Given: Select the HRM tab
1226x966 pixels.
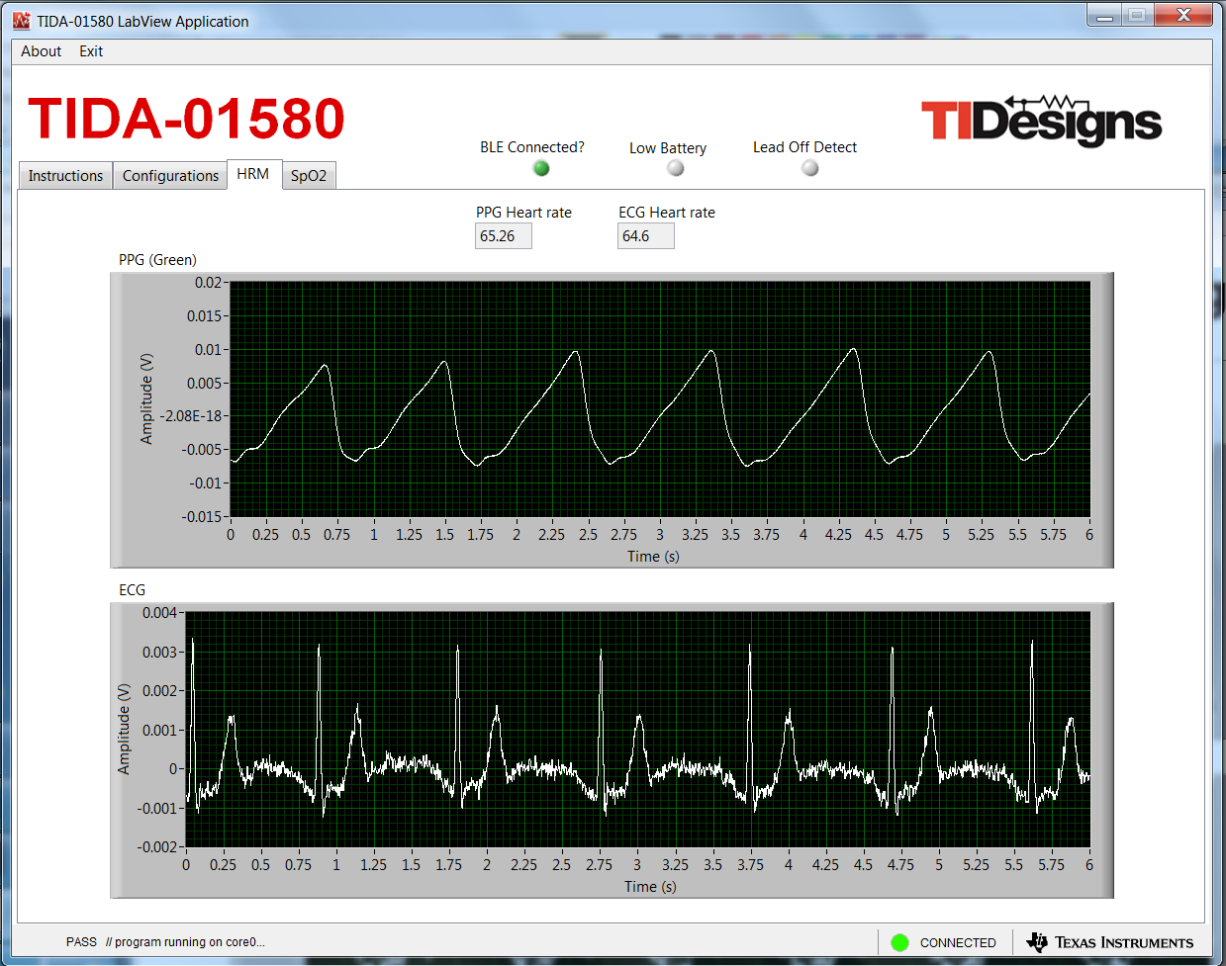Looking at the screenshot, I should coord(253,174).
